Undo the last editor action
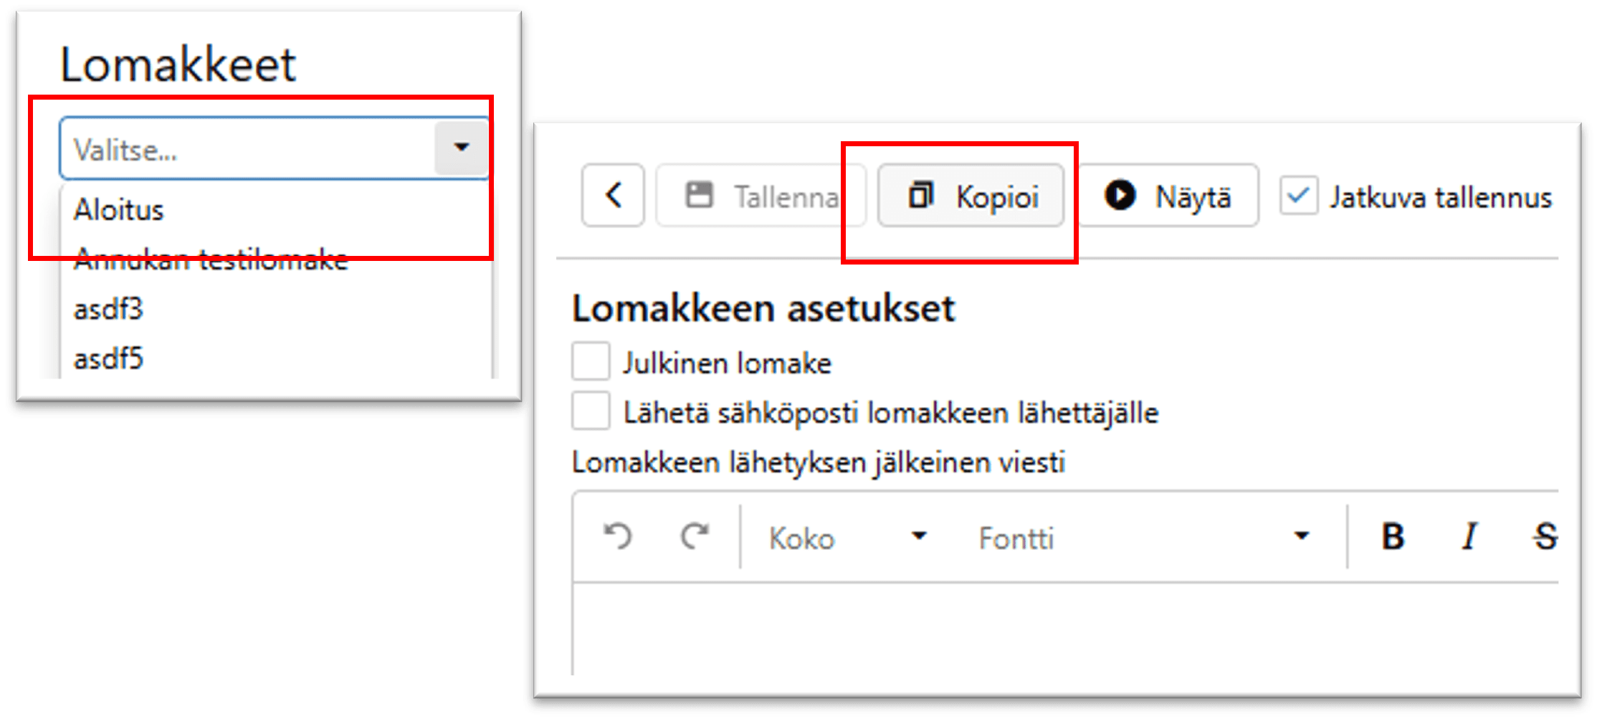This screenshot has height=719, width=1597. [617, 536]
